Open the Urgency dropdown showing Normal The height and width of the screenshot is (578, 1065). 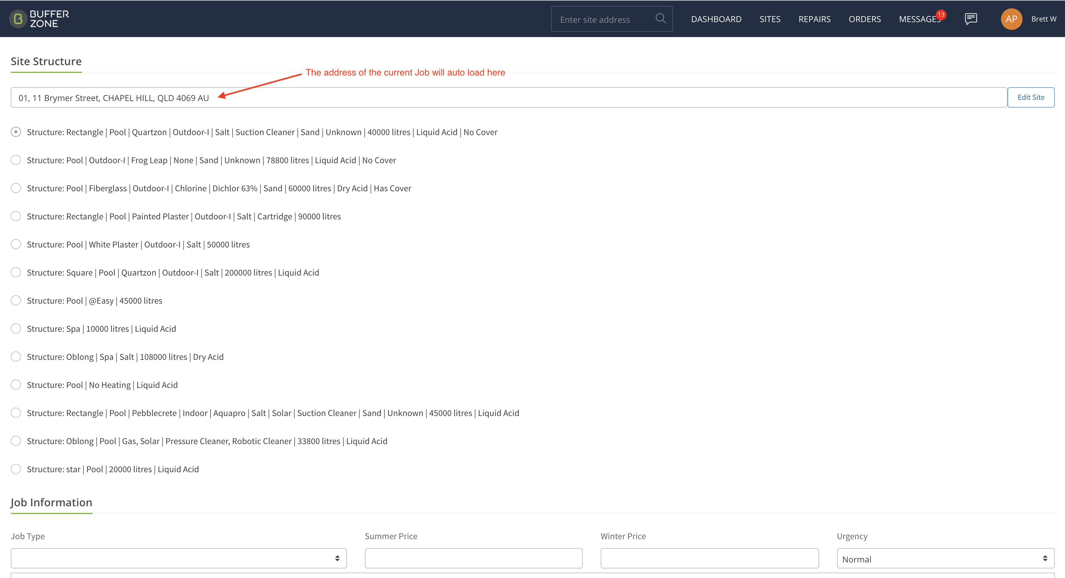pyautogui.click(x=946, y=558)
